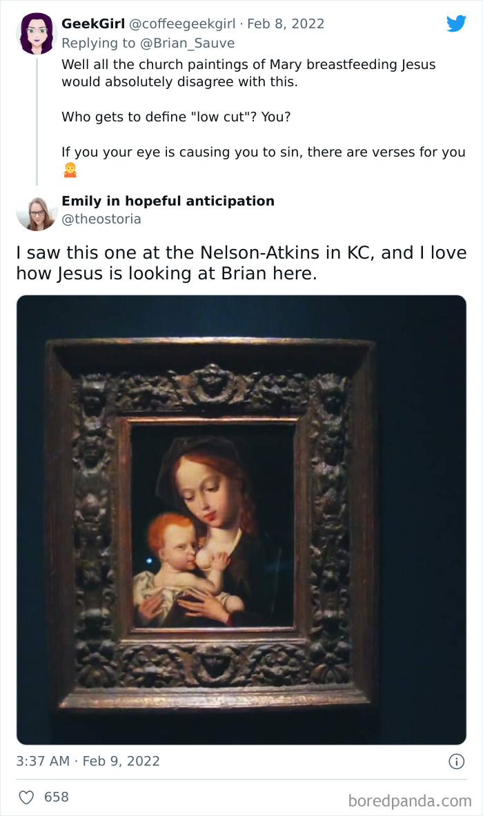
Task: Open GeekGirl's display name profile link
Action: pyautogui.click(x=92, y=23)
